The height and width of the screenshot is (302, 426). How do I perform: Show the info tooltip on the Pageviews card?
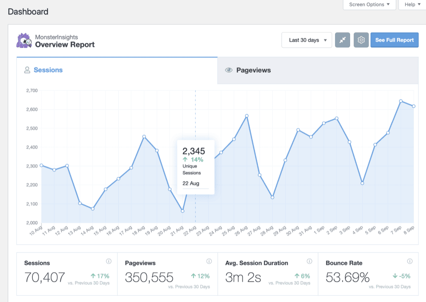coord(209,261)
